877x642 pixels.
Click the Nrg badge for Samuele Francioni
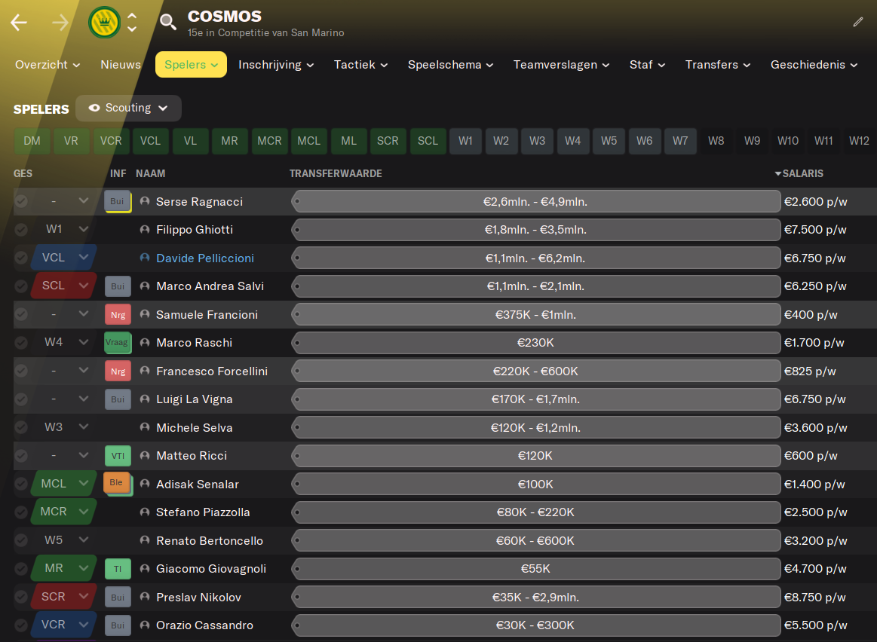tap(118, 314)
